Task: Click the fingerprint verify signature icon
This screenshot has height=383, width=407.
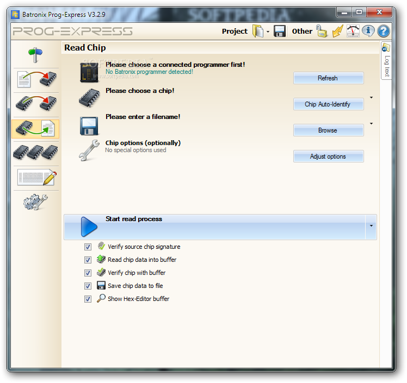Action: 101,246
